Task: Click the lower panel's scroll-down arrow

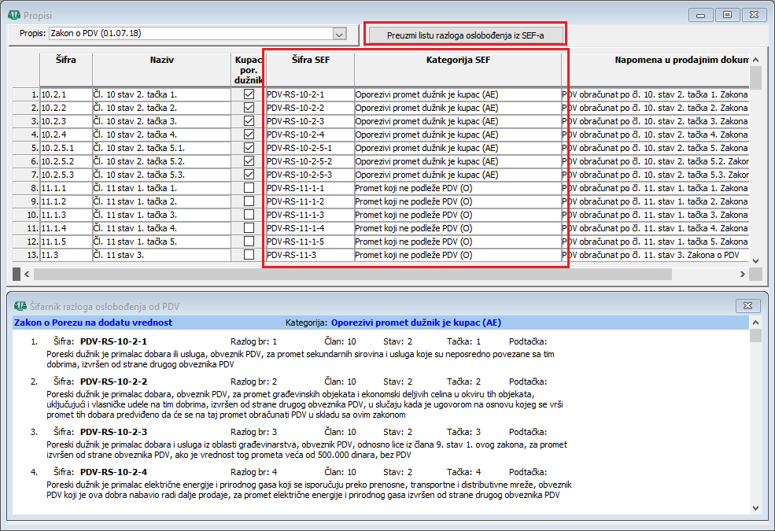Action: coord(755,507)
